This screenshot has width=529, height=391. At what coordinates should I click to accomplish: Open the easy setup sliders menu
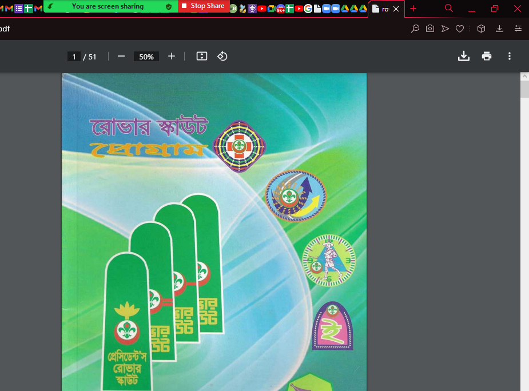tap(518, 29)
